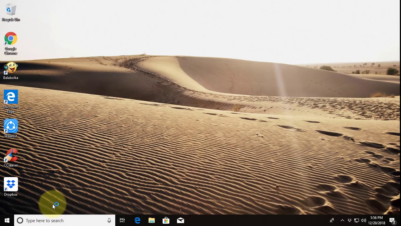Select the Microsoft Edge desktop shortcut

(x=11, y=101)
